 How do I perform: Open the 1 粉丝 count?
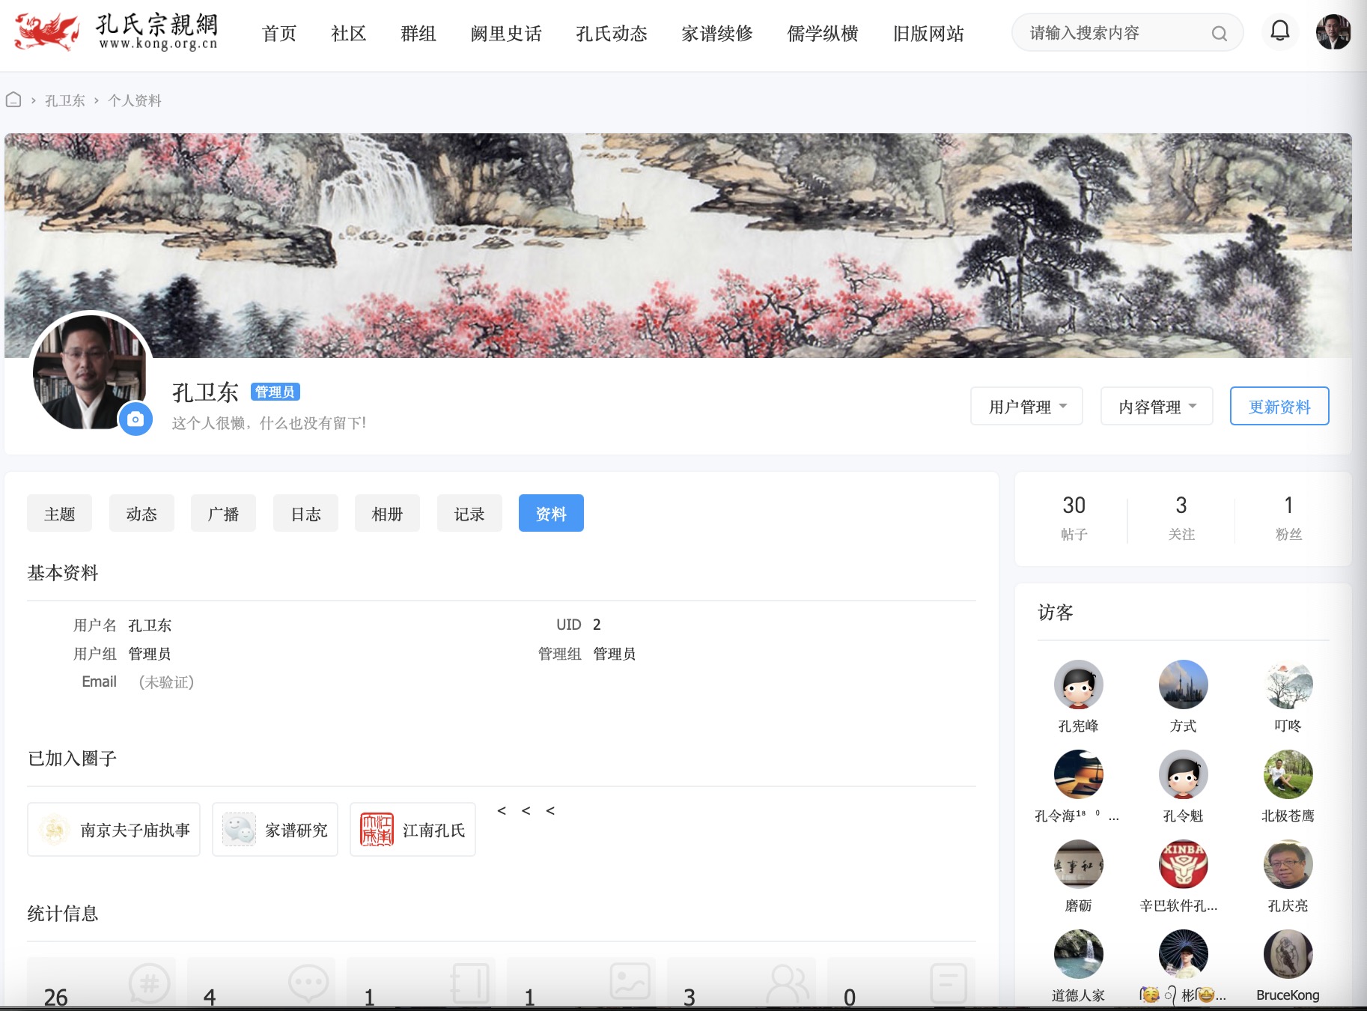1288,517
